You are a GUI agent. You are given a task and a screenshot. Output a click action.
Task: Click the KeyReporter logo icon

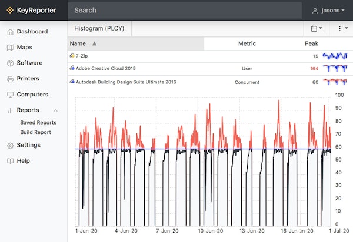click(10, 11)
